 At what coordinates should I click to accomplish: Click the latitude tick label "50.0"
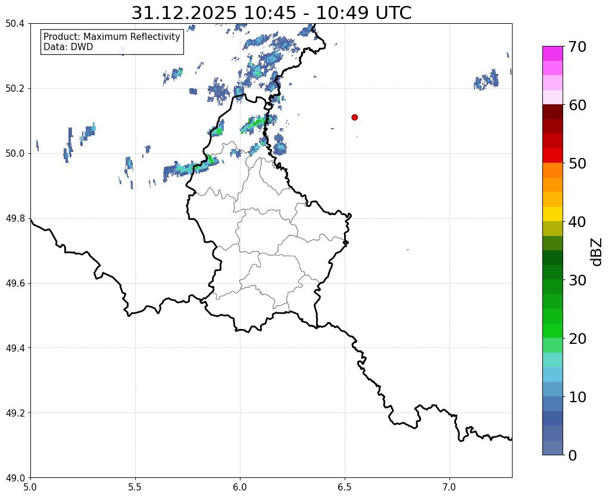coord(15,153)
